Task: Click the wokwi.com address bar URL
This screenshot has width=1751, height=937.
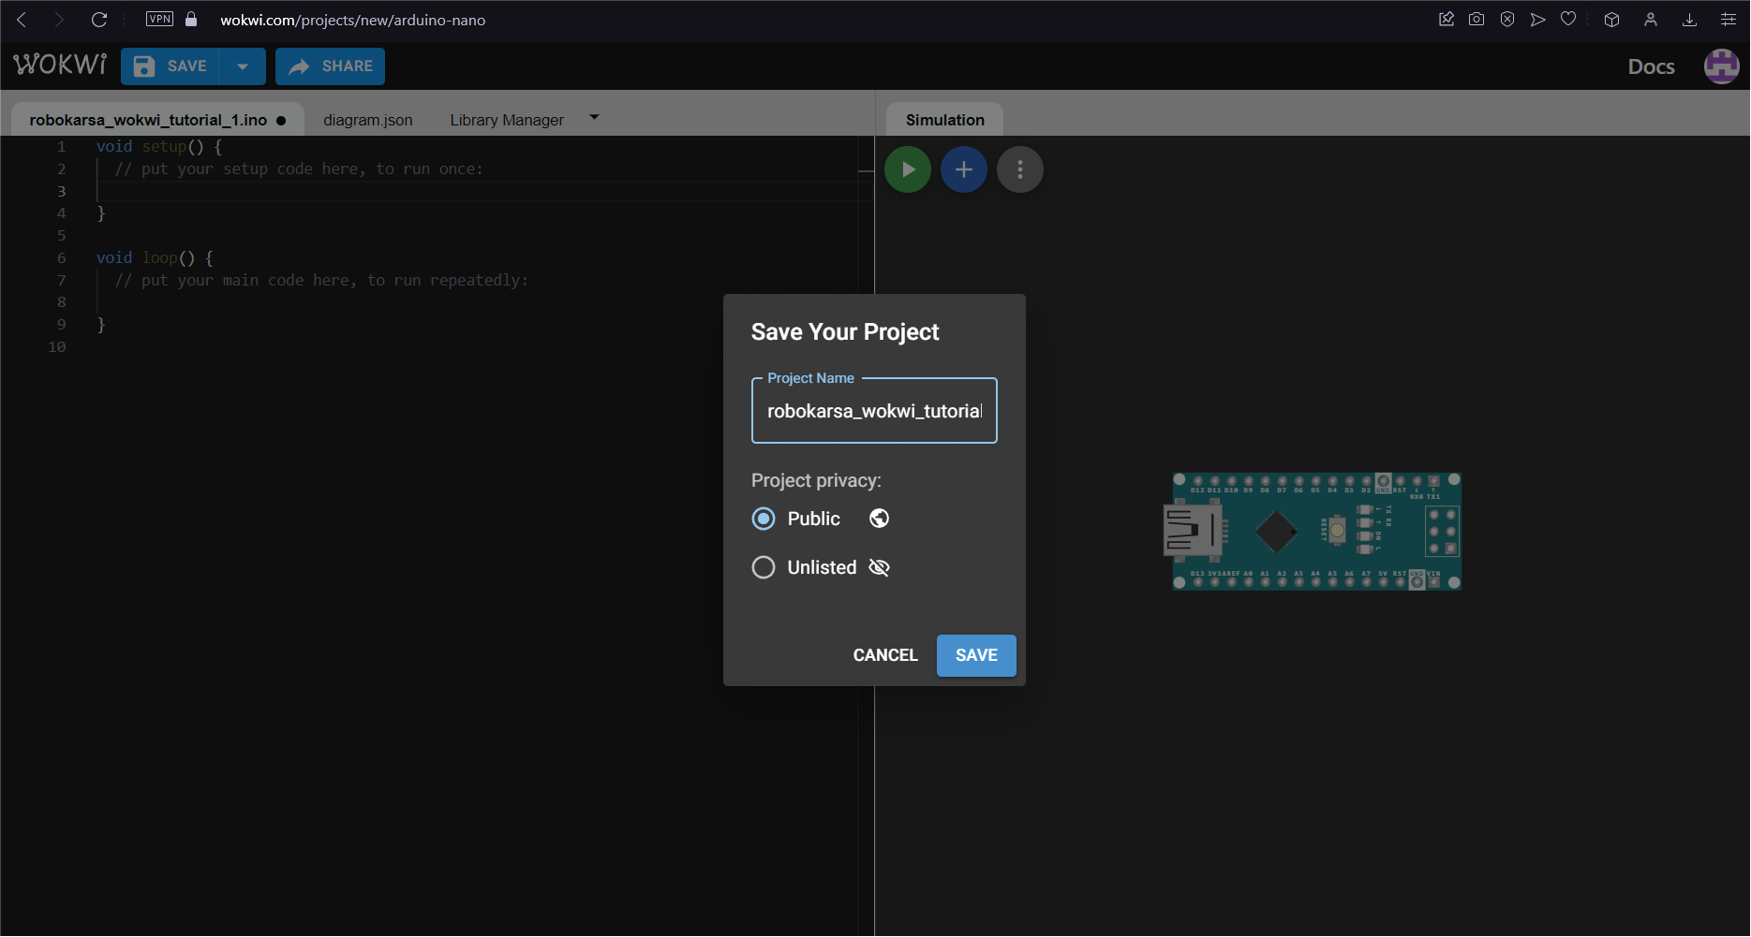Action: click(352, 20)
